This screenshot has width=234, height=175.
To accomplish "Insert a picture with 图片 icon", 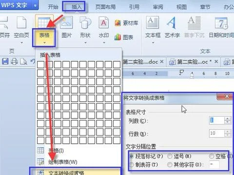I will tap(66, 22).
